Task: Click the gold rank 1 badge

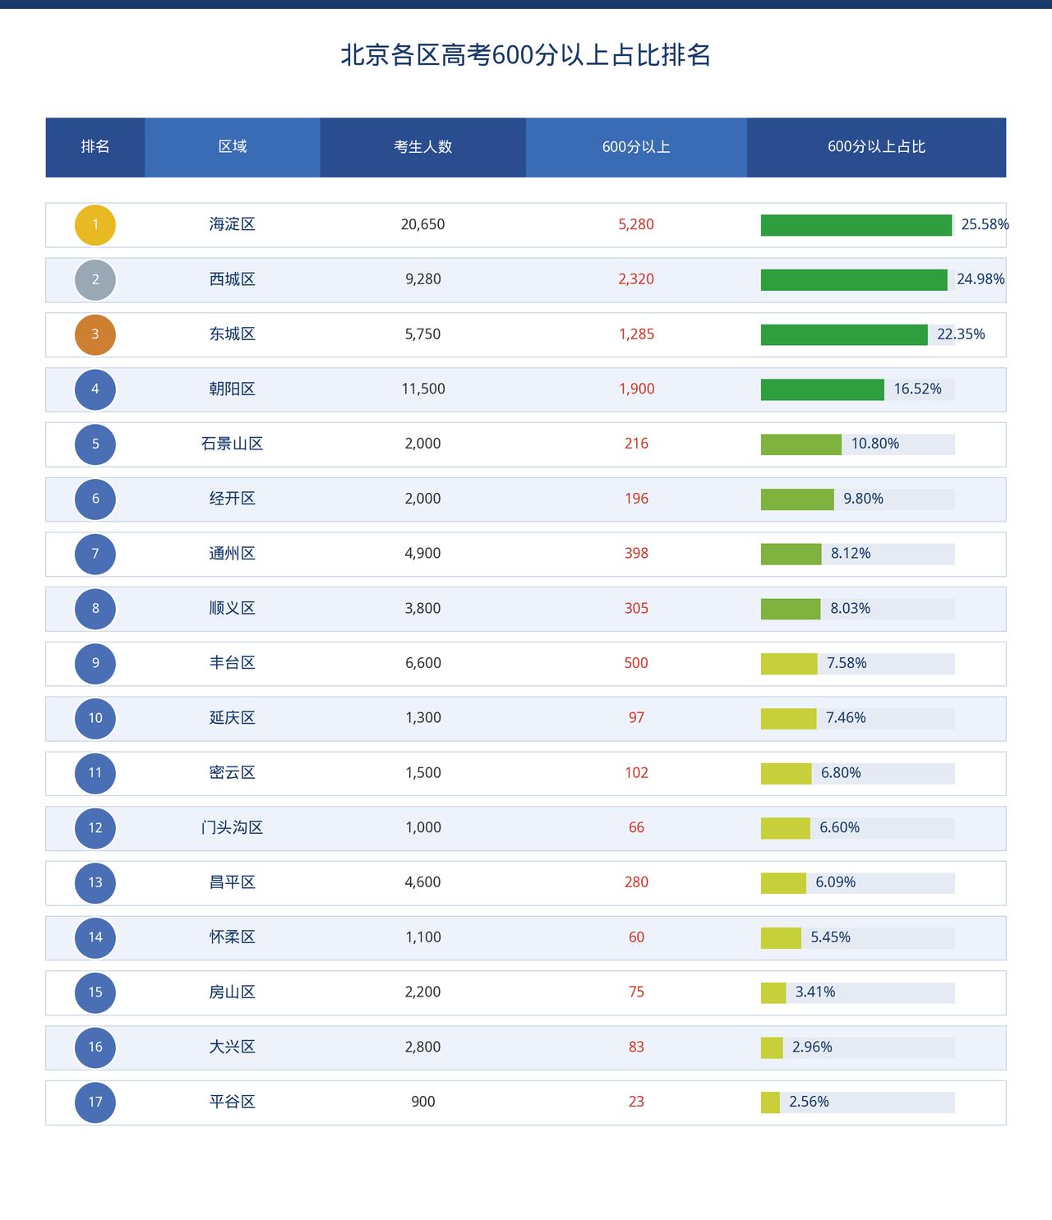Action: point(95,225)
